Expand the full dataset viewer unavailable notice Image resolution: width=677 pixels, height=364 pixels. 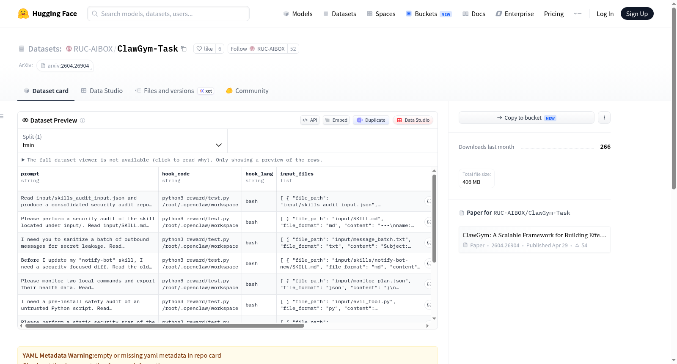[172, 160]
